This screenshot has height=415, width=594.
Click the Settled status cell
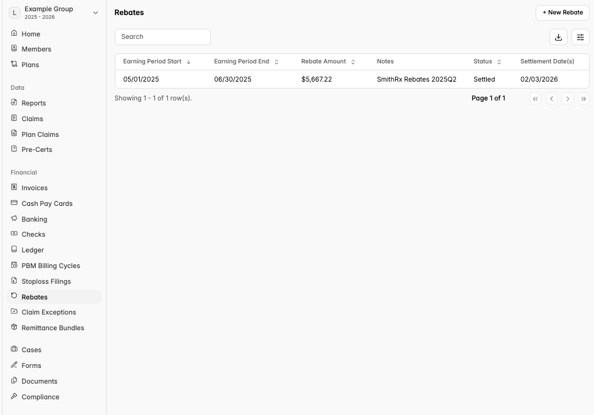pyautogui.click(x=484, y=79)
